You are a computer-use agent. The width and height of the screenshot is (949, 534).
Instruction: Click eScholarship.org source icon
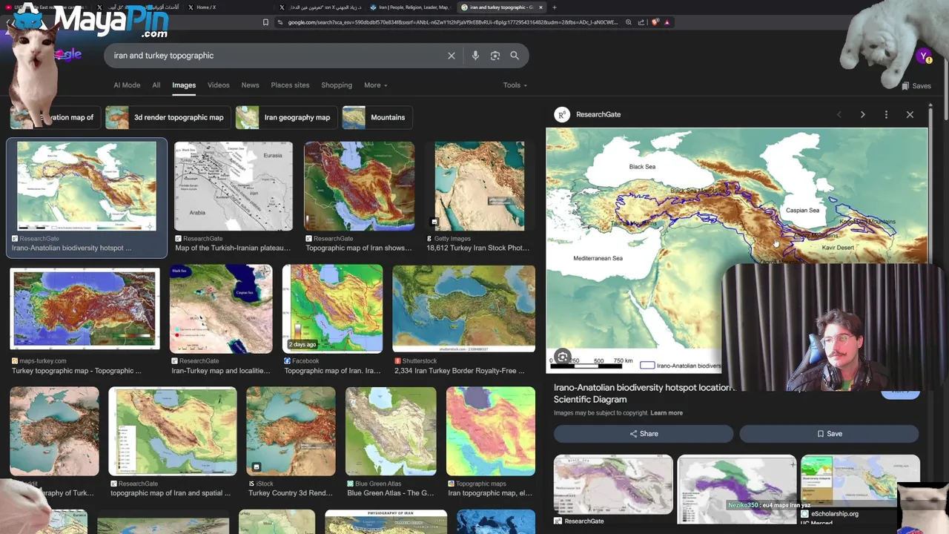804,513
